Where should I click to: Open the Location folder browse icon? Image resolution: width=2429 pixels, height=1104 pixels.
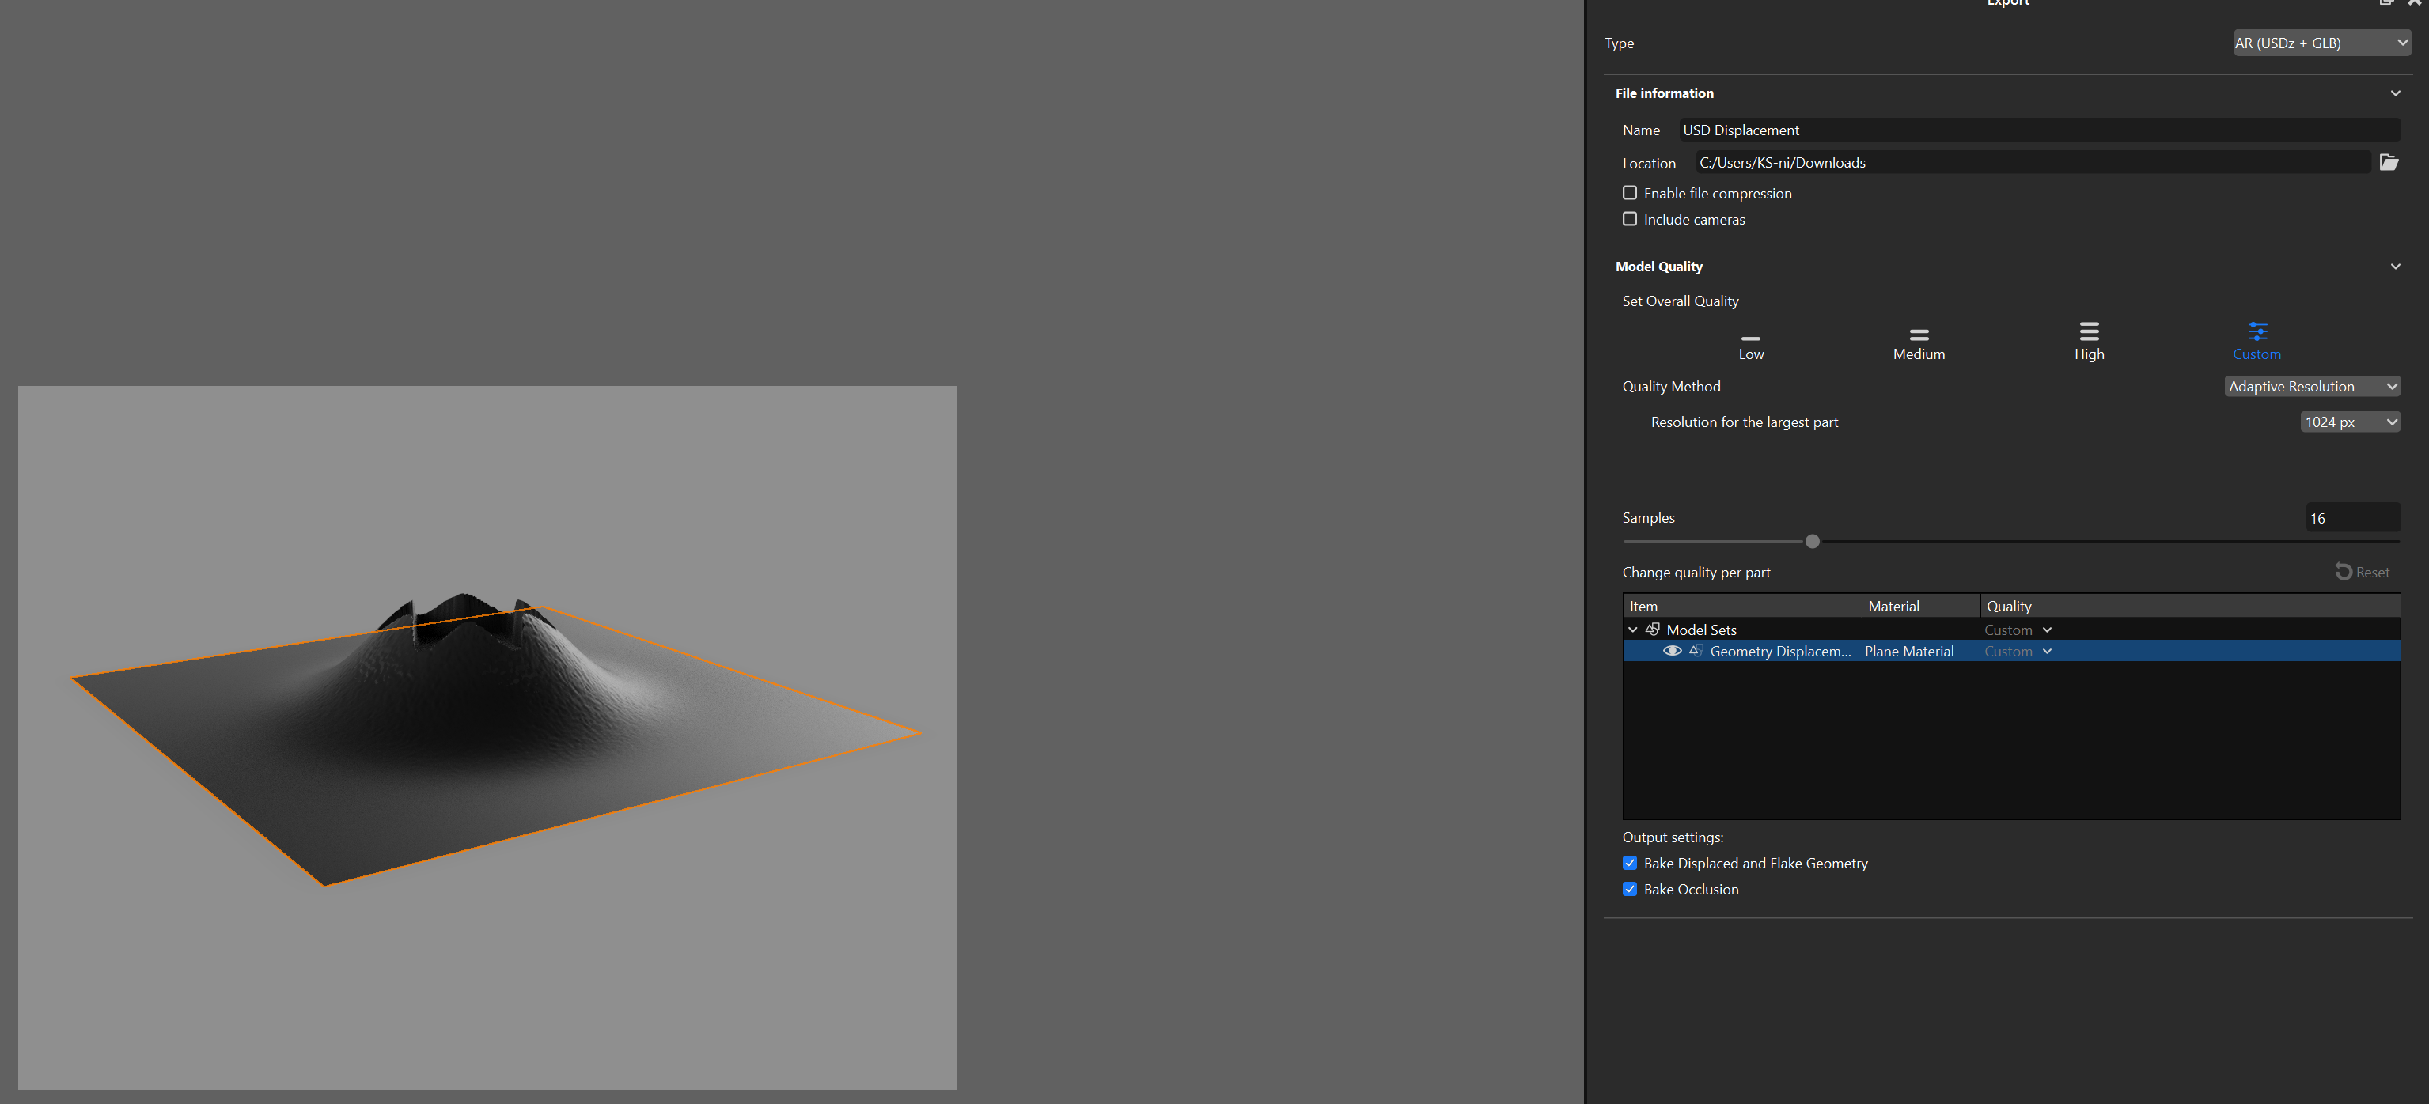[x=2389, y=162]
